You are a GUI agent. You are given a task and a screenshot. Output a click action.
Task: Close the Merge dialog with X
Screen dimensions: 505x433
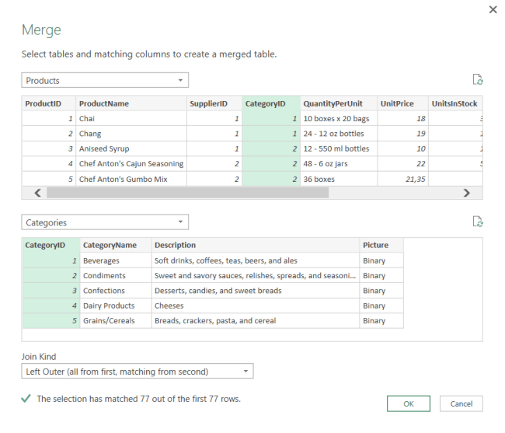pyautogui.click(x=493, y=10)
